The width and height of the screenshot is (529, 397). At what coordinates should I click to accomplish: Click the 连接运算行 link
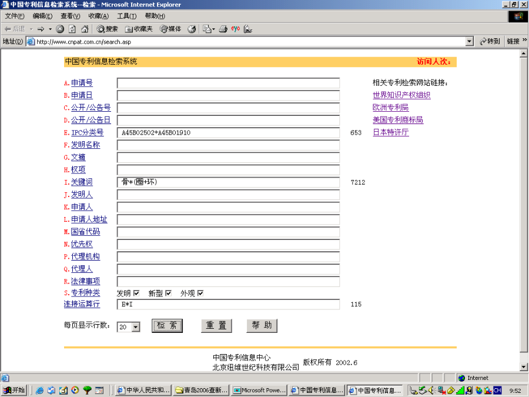coord(82,304)
